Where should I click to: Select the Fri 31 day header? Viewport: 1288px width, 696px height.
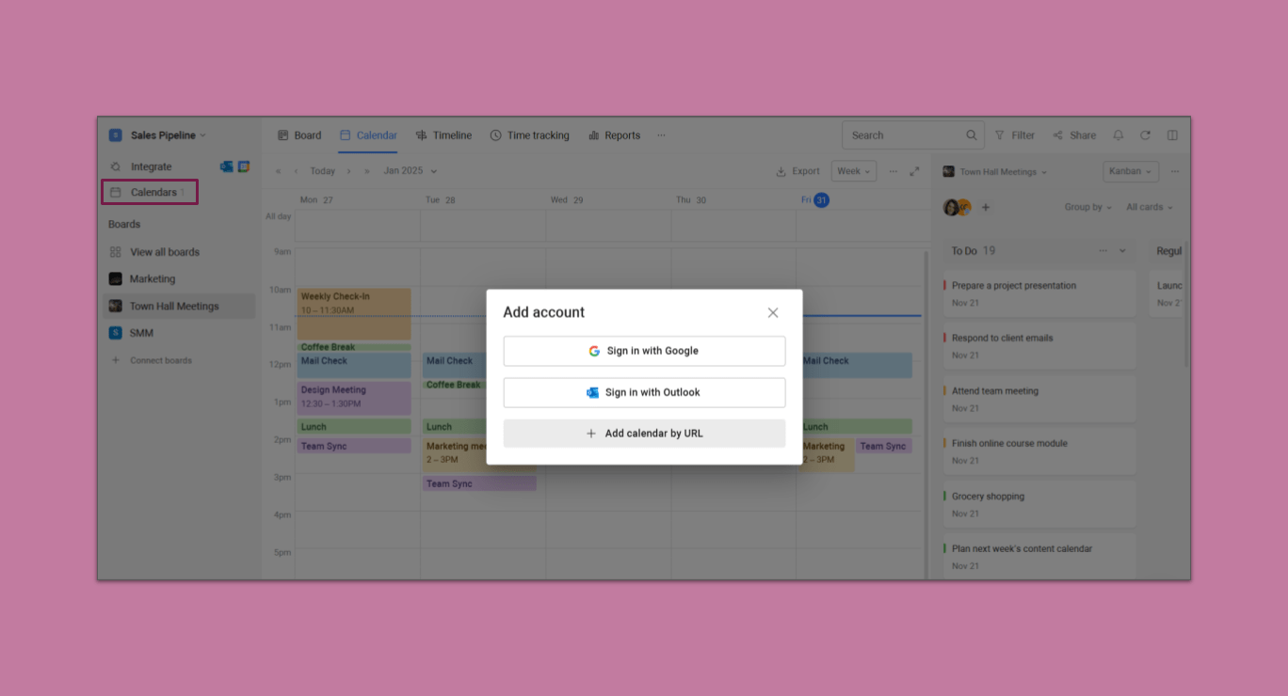815,199
